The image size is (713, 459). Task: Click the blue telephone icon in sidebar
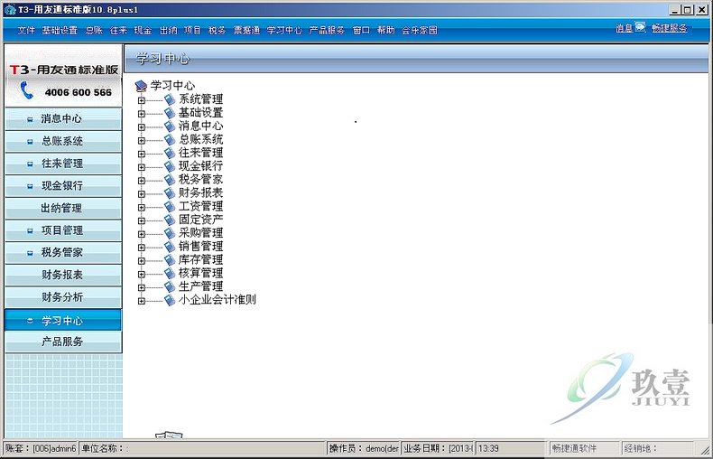pyautogui.click(x=27, y=90)
